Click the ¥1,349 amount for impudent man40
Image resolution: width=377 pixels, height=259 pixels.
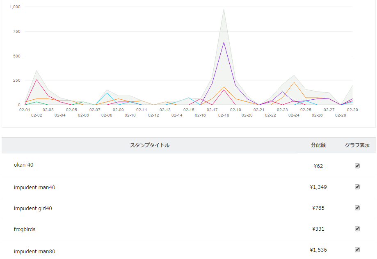point(318,187)
